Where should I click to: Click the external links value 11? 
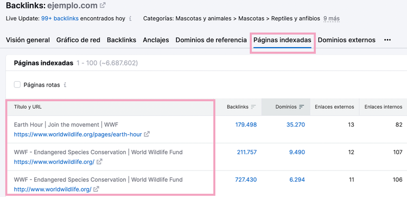pos(351,180)
